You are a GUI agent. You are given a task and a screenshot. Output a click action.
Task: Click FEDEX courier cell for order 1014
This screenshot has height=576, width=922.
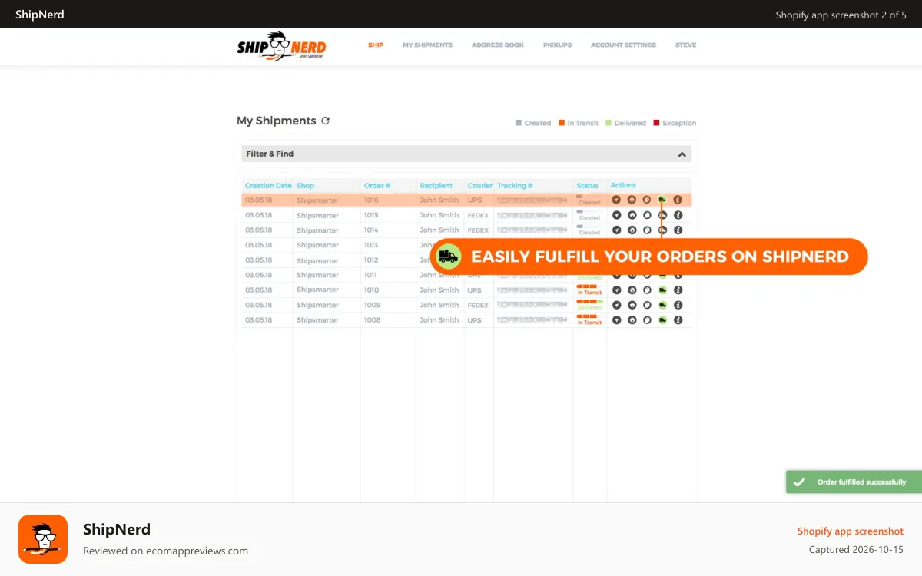click(x=478, y=230)
